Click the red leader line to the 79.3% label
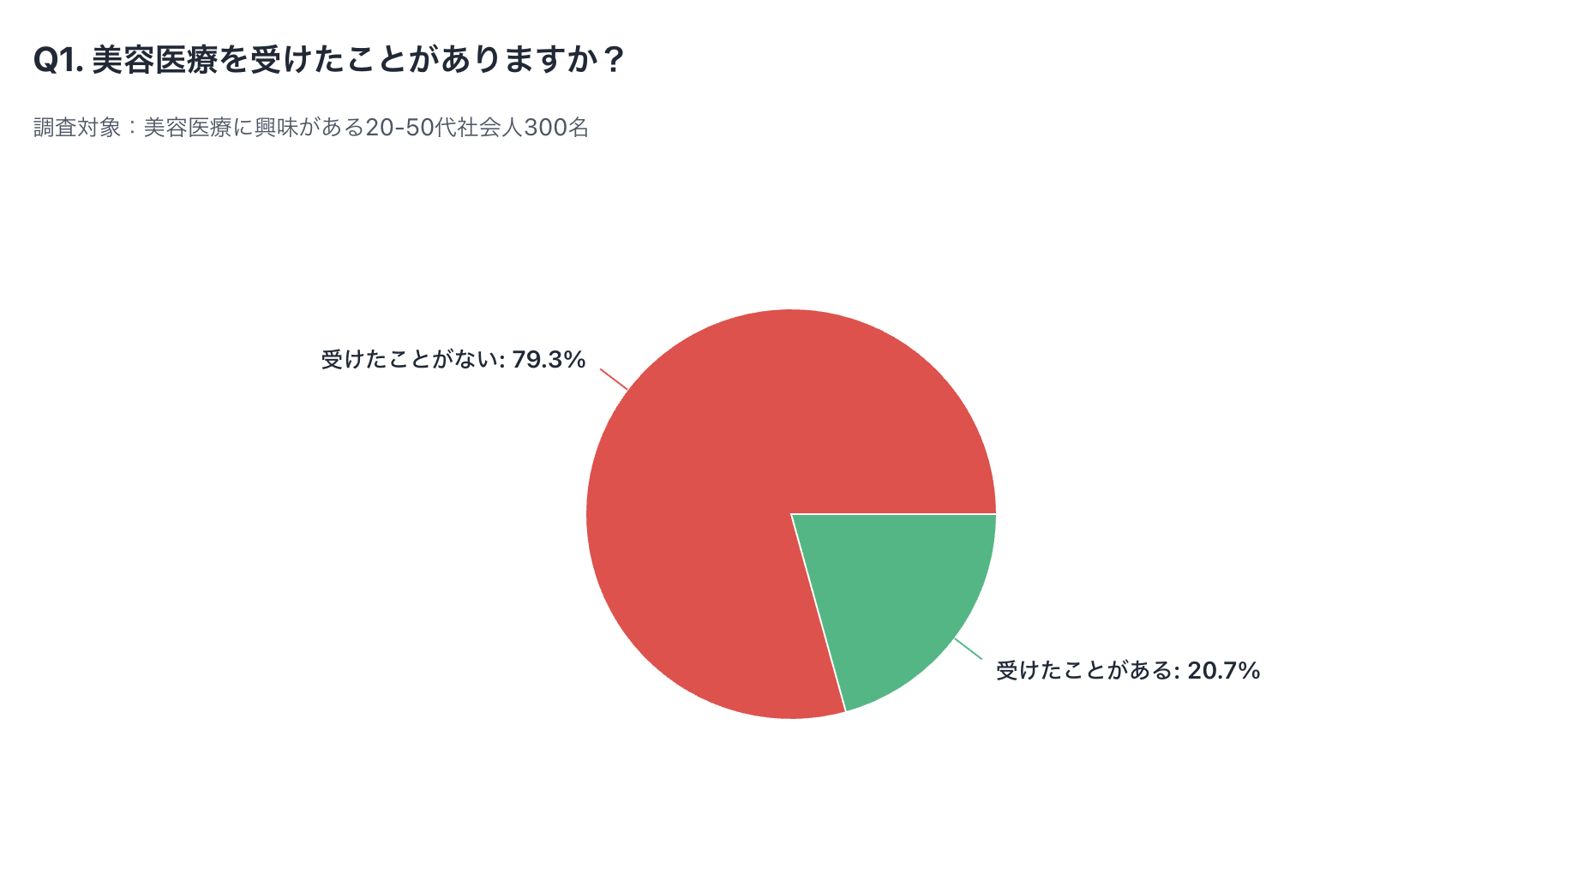Viewport: 1584px width, 886px height. click(614, 380)
